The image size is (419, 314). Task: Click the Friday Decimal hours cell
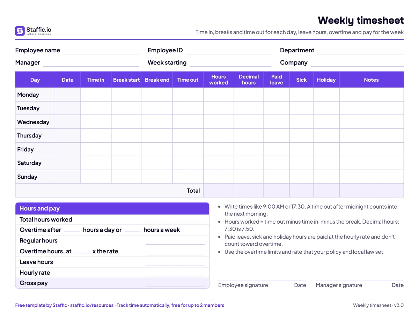(249, 149)
